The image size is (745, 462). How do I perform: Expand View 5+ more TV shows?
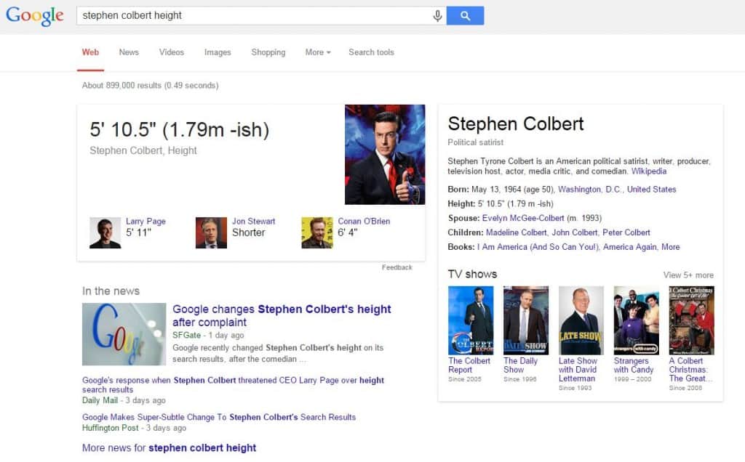click(x=687, y=274)
